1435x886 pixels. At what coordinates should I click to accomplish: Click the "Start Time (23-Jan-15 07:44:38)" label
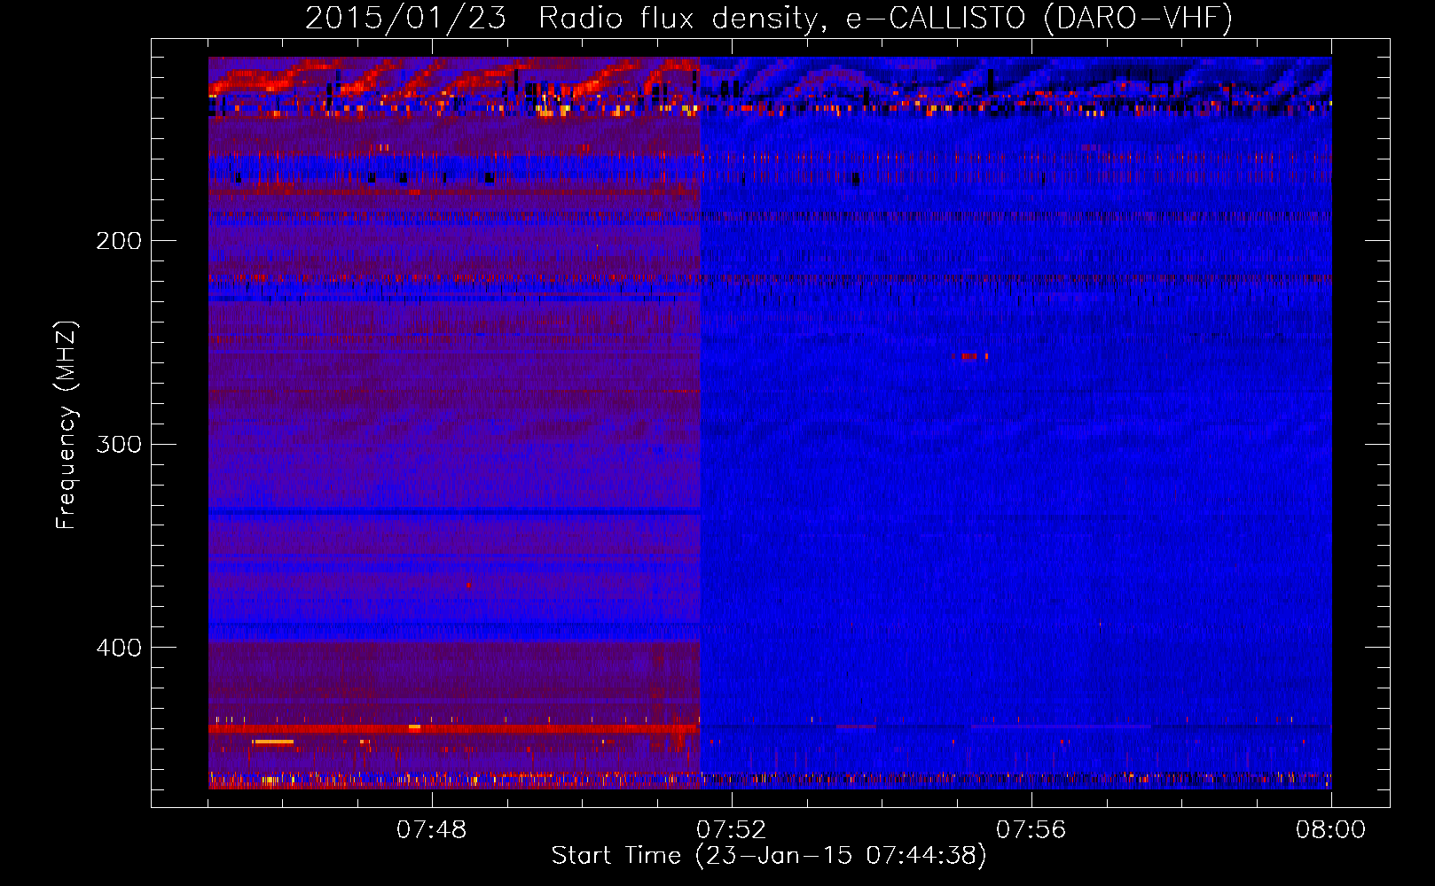[769, 856]
